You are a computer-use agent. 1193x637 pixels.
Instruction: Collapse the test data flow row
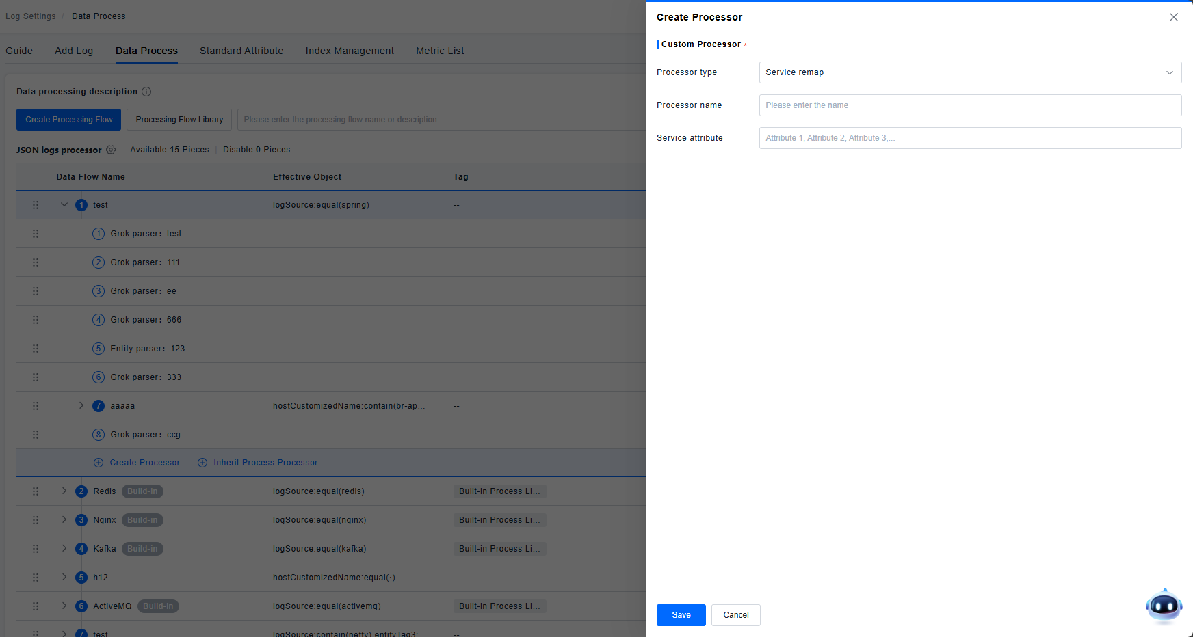coord(64,204)
